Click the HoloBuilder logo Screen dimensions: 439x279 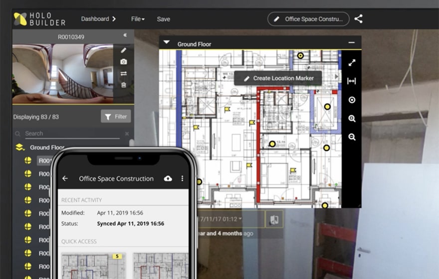click(39, 19)
